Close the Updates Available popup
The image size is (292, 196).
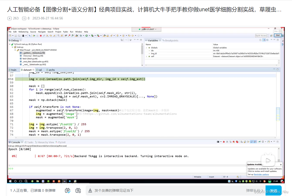(x=281, y=164)
